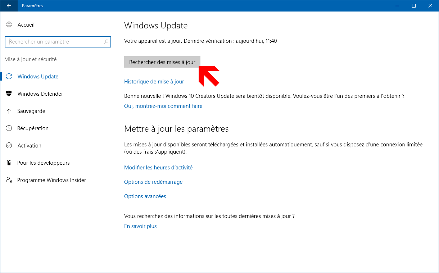Click the Accueil gear icon
The image size is (439, 273).
(9, 25)
